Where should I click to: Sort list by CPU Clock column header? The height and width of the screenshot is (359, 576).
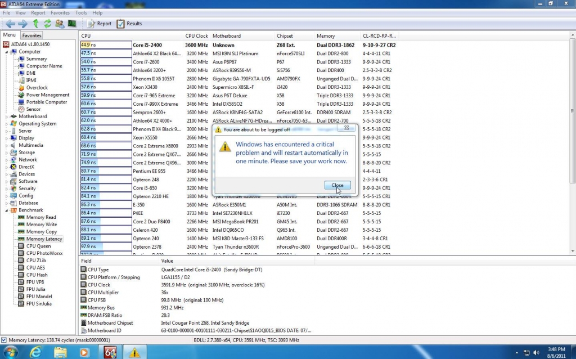pos(196,36)
